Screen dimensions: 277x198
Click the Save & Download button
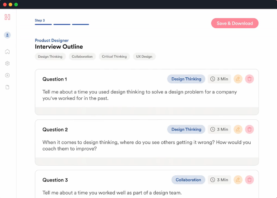coord(234,23)
